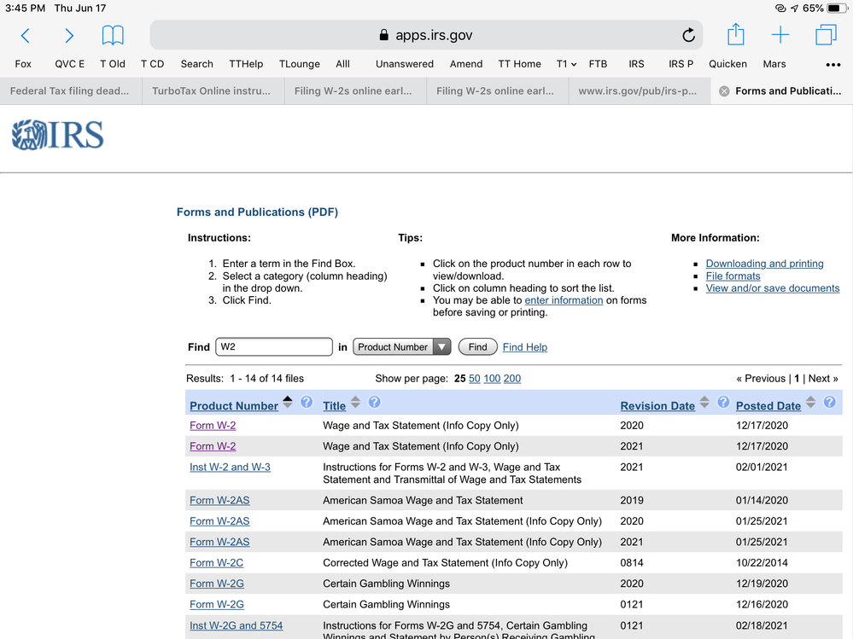
Task: Open Form W-2G revision 2020 link
Action: click(x=217, y=584)
